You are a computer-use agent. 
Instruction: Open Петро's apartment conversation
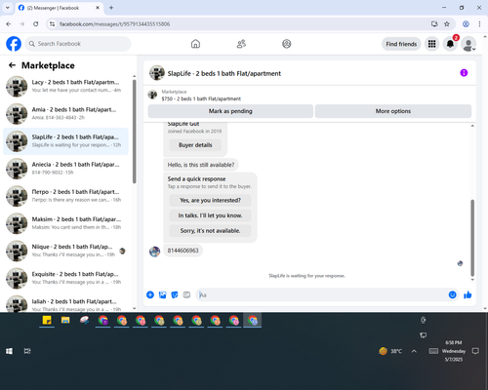click(x=65, y=196)
